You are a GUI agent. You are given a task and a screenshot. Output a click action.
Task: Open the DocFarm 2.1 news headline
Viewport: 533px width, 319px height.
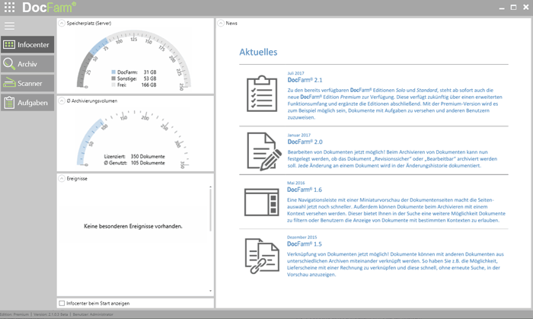305,80
